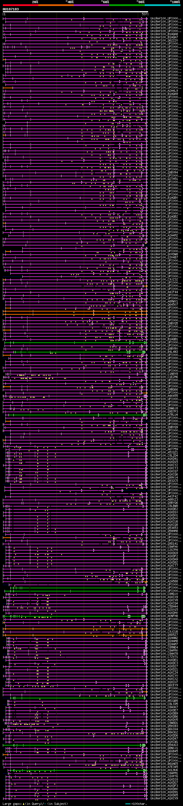
Task: Open hit UniRef100_B1AQA9
Action: point(164,94)
